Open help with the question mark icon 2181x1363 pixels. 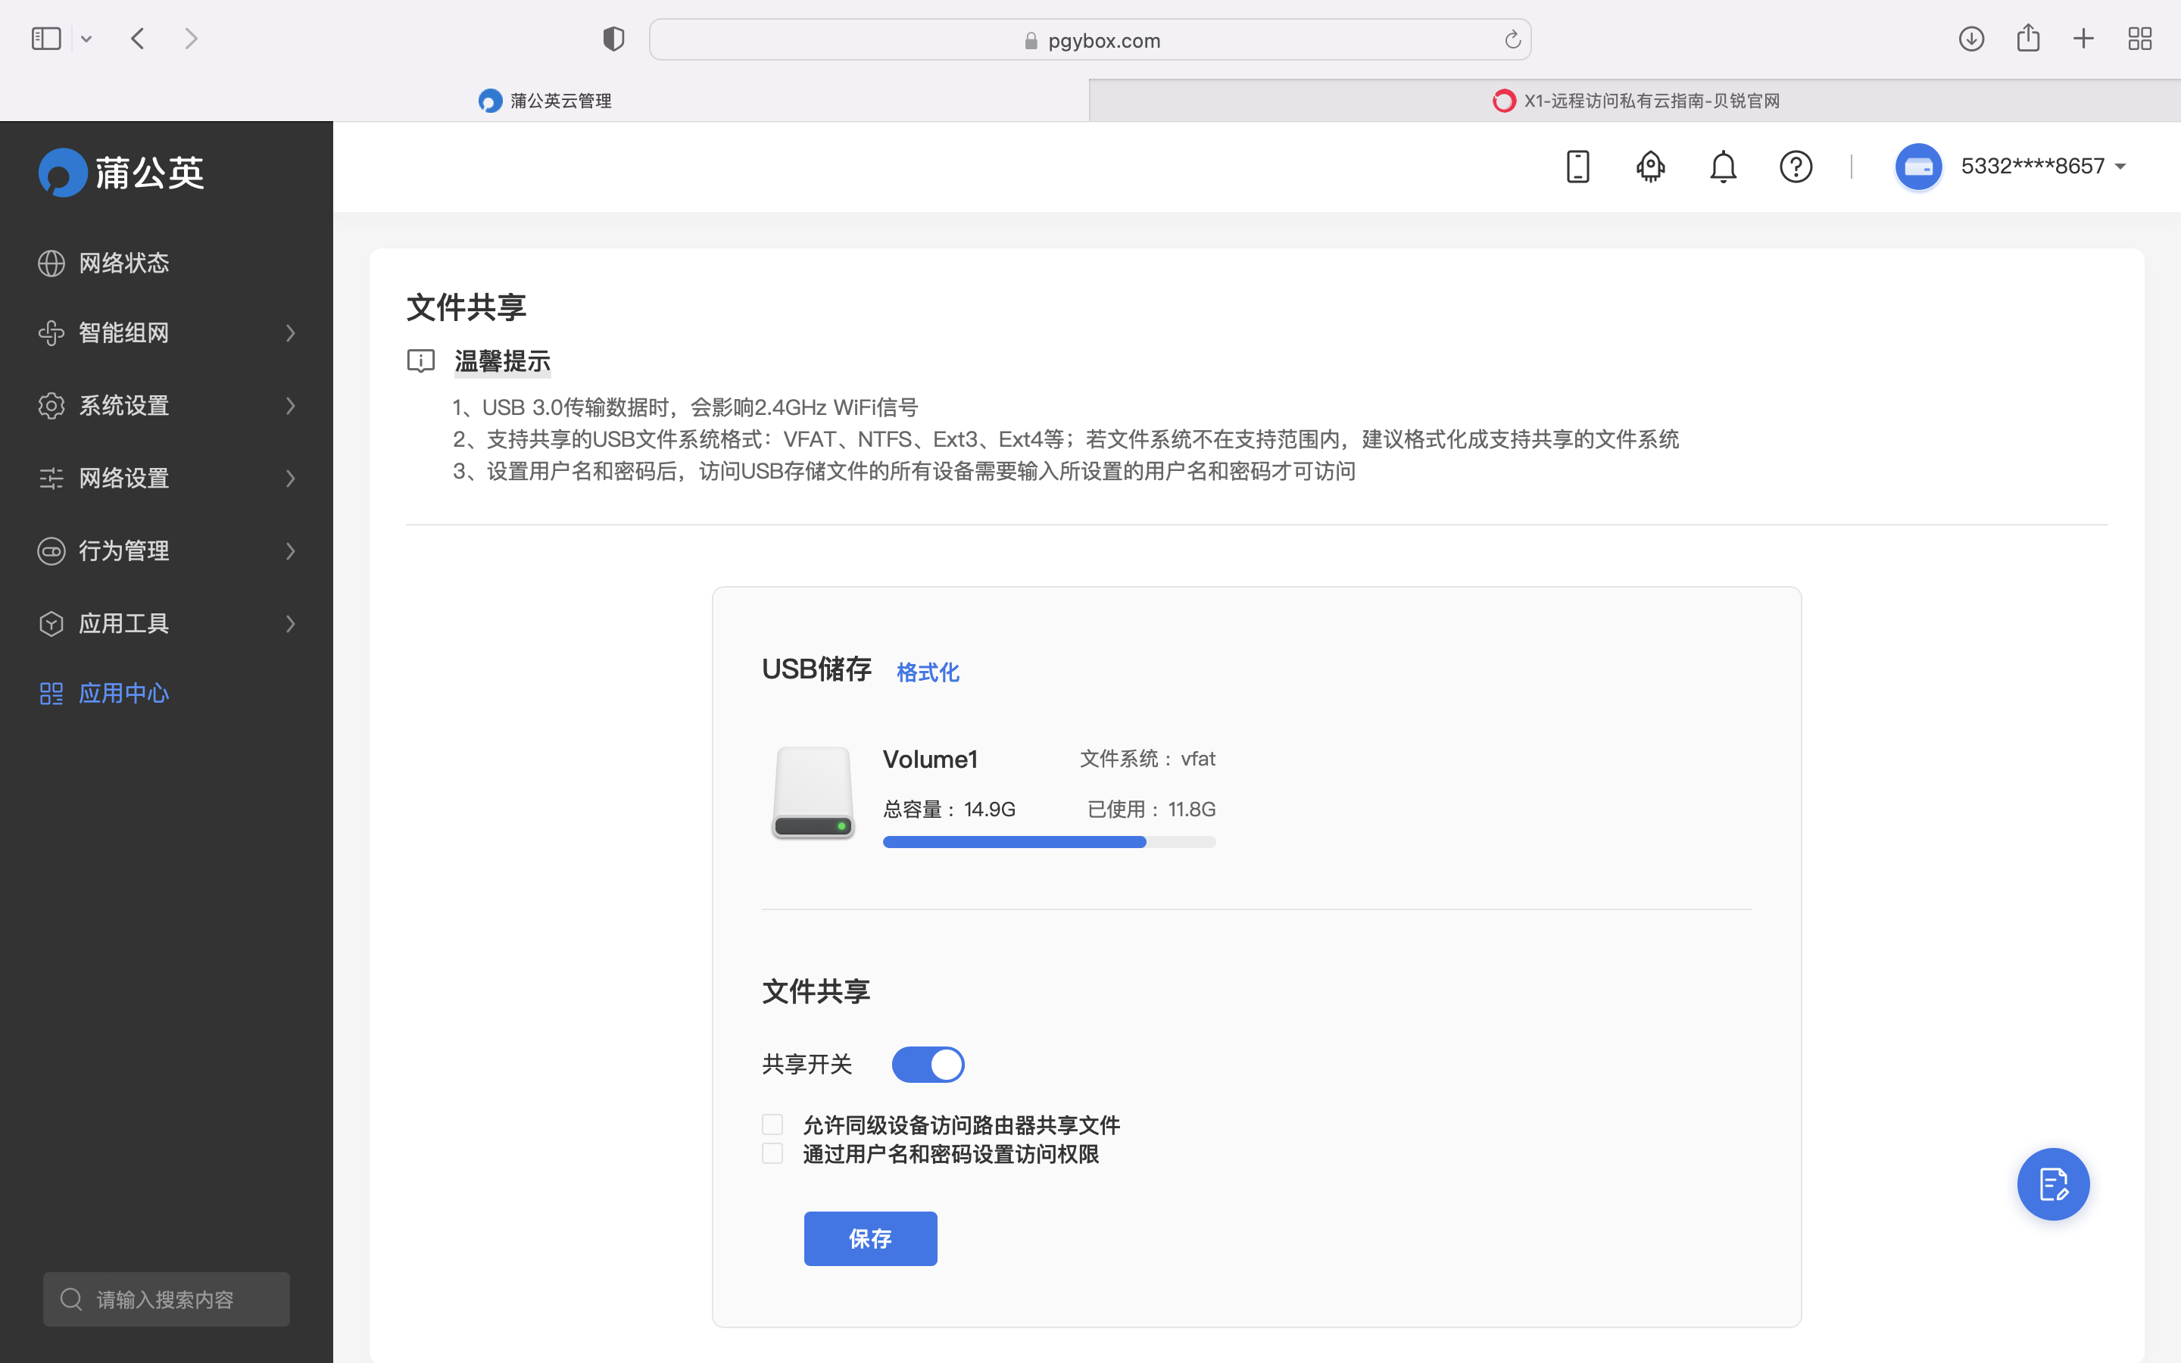click(1796, 167)
